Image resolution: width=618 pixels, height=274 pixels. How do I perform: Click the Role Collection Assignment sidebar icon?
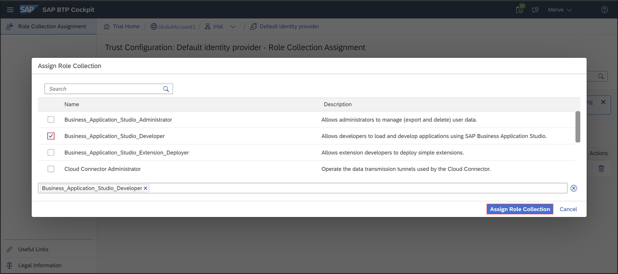9,27
